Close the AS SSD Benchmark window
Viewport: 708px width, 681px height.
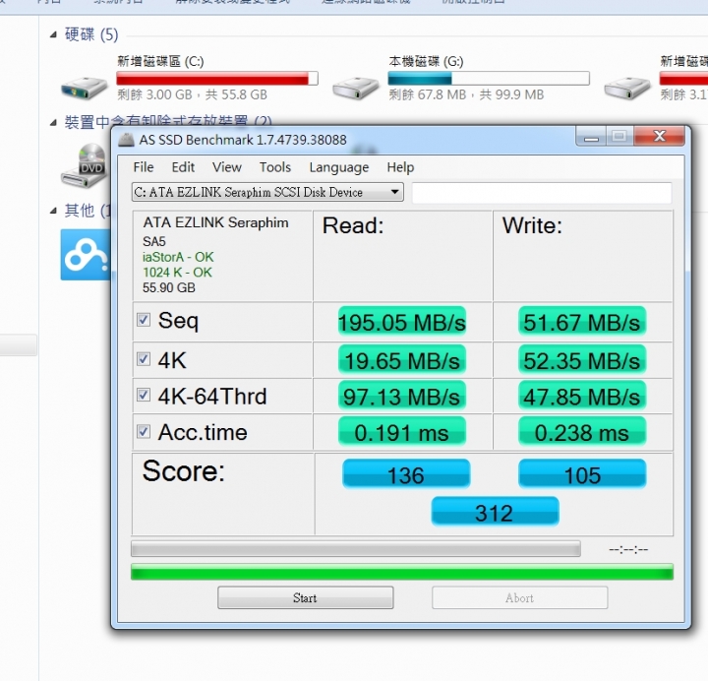click(659, 136)
